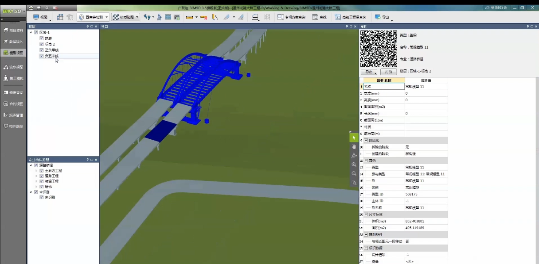Open the dropdown arrow beside ruler tool
The image size is (539, 264).
pos(196,17)
